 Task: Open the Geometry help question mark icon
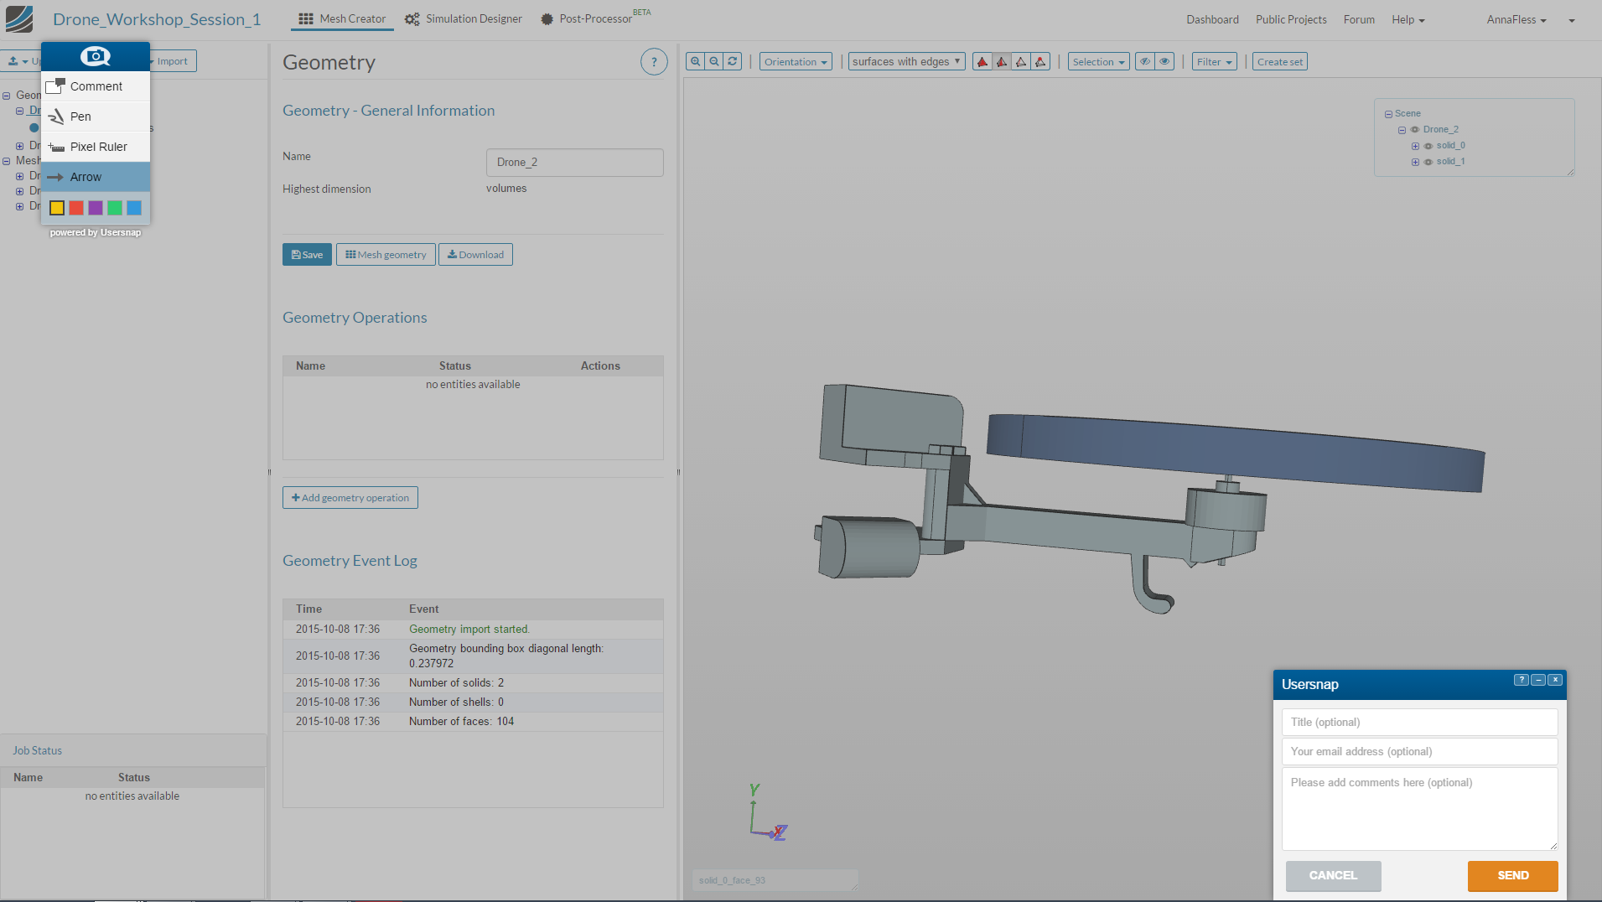pos(654,62)
